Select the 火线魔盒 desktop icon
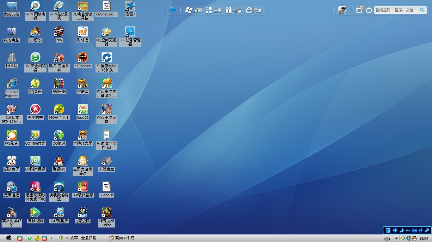This screenshot has height=242, width=432. click(x=106, y=164)
